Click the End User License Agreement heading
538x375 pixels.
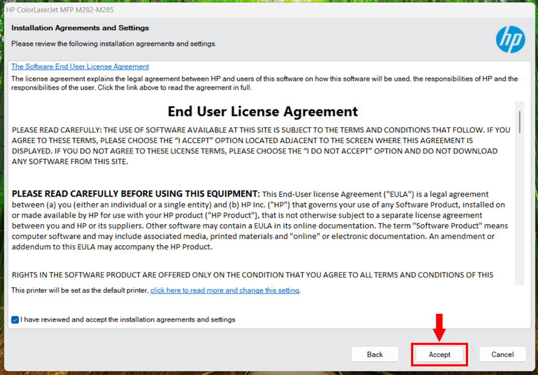(x=263, y=111)
